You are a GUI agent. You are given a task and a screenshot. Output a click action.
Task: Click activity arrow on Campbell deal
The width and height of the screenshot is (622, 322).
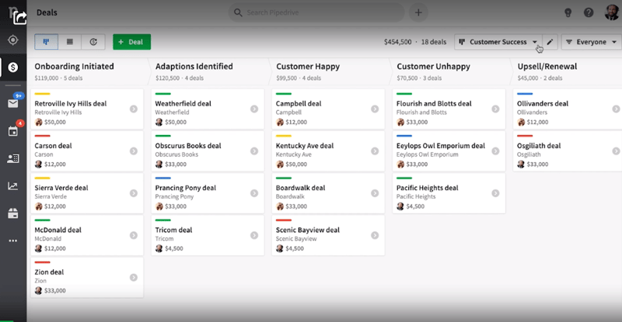pos(375,109)
